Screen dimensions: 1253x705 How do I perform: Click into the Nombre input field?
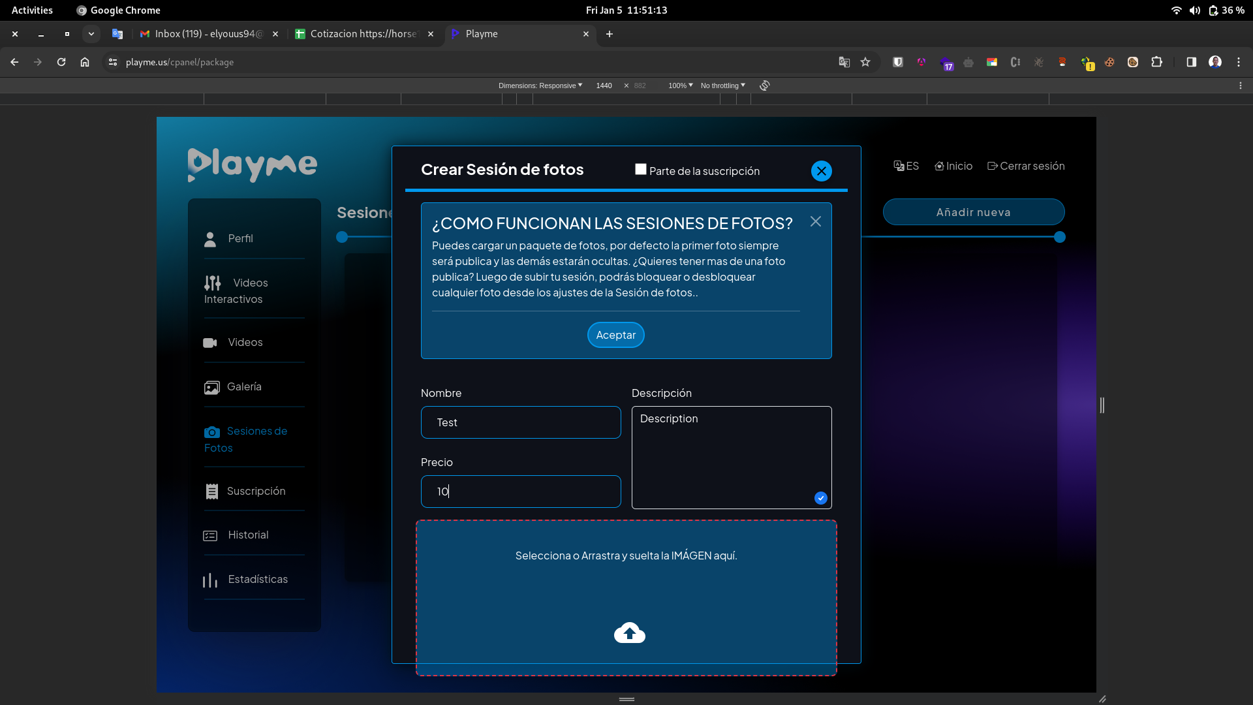[x=520, y=422]
